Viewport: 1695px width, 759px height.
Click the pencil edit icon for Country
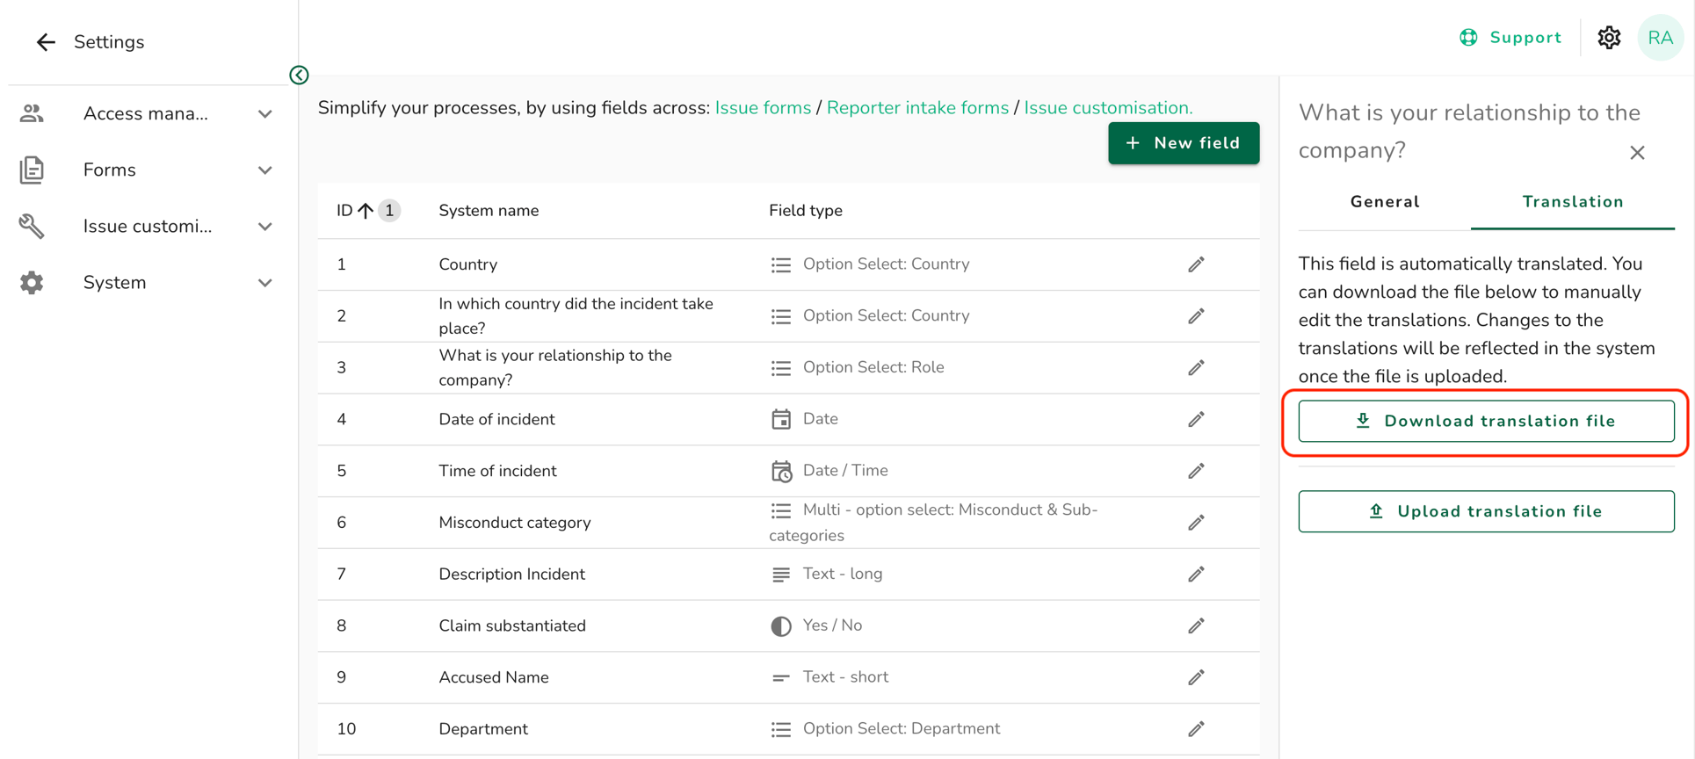click(1196, 264)
